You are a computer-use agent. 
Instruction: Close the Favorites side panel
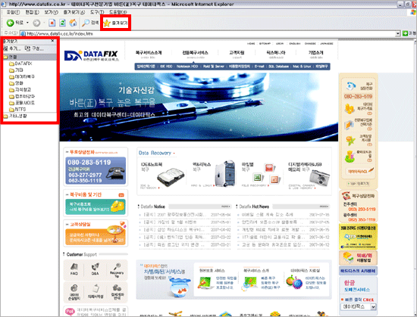point(52,41)
